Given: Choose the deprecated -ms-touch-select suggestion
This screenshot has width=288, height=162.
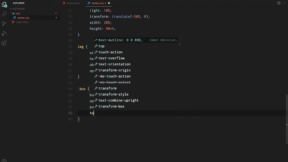Looking at the screenshot, I should [x=136, y=82].
